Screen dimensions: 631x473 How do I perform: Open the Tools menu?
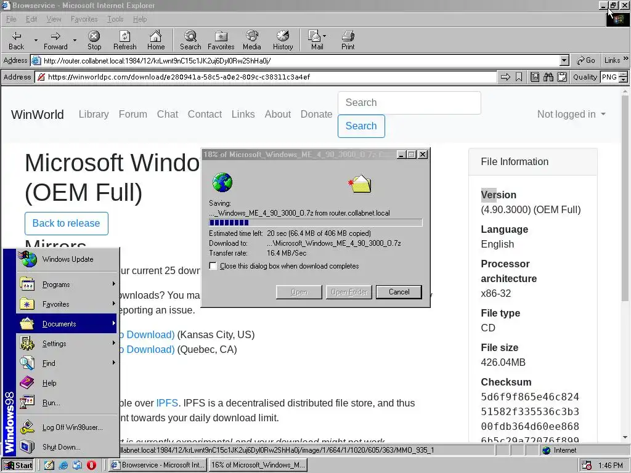(x=115, y=19)
